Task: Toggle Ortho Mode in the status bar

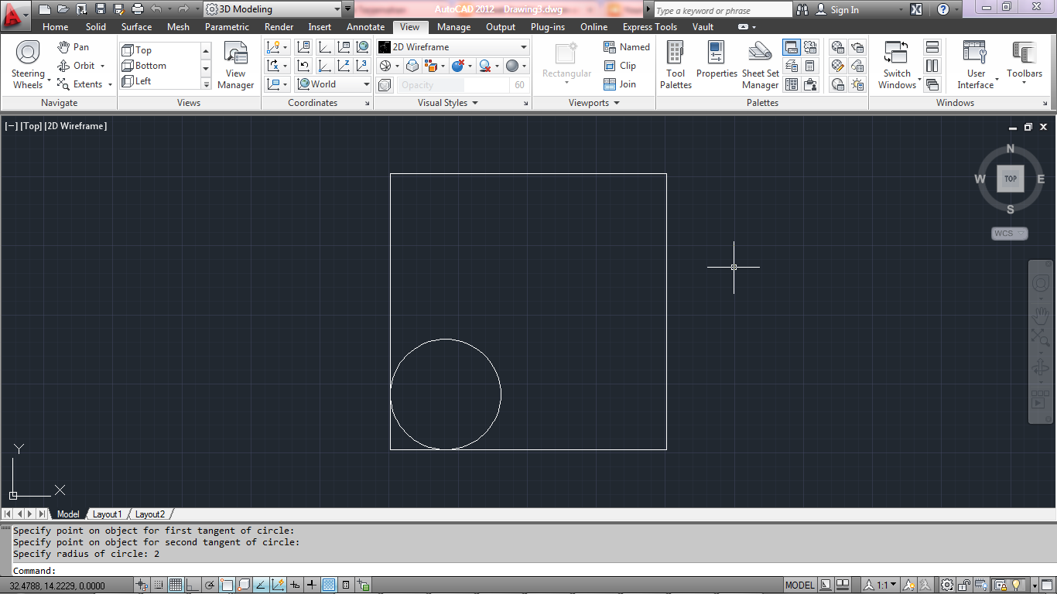Action: coord(191,585)
